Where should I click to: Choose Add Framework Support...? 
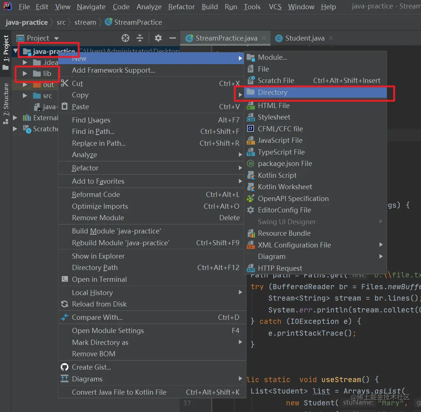pos(151,70)
